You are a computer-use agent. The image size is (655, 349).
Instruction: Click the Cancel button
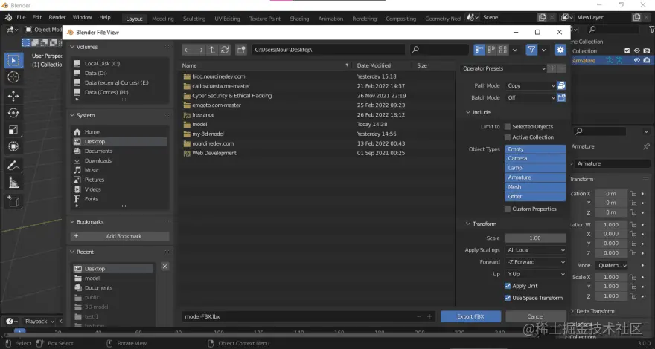point(535,316)
